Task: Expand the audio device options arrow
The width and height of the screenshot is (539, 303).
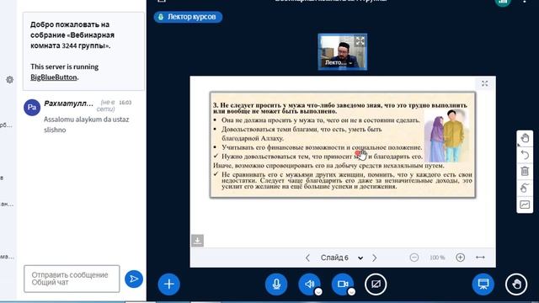Action: pos(318,292)
